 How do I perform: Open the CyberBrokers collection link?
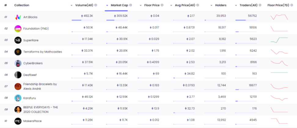33,63
